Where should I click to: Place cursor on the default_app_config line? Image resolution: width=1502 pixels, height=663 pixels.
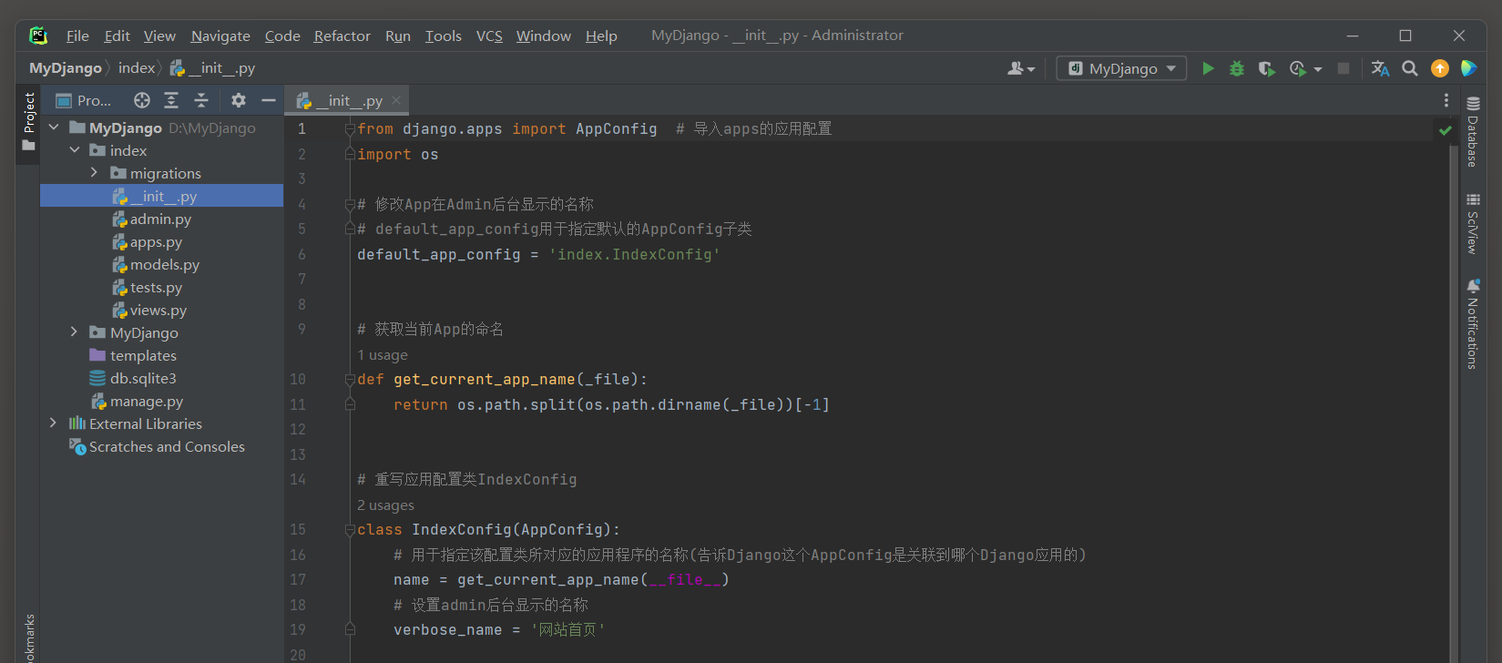tap(538, 255)
